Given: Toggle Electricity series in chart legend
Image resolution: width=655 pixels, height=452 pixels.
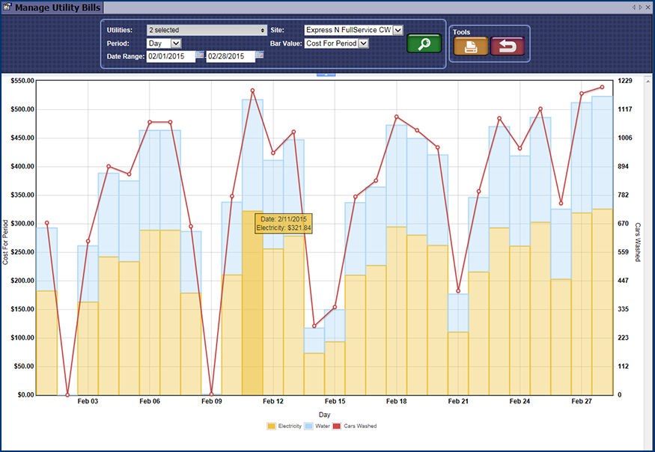Looking at the screenshot, I should [284, 426].
